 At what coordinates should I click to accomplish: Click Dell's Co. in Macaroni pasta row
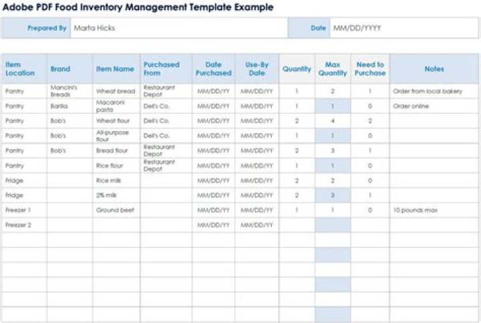(166, 106)
